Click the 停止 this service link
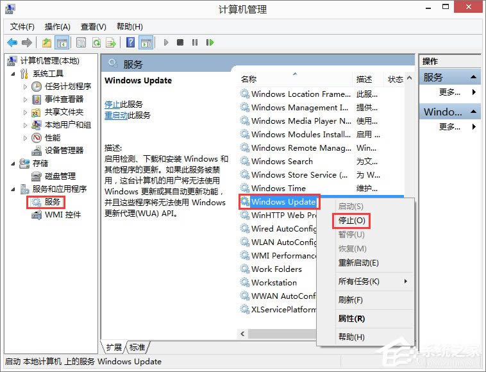This screenshot has width=486, height=372. pos(112,104)
